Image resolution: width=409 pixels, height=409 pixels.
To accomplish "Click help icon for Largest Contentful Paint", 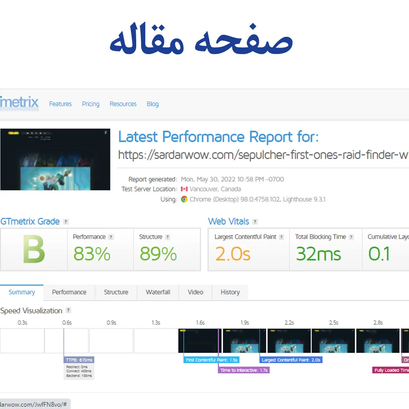I will click(281, 237).
